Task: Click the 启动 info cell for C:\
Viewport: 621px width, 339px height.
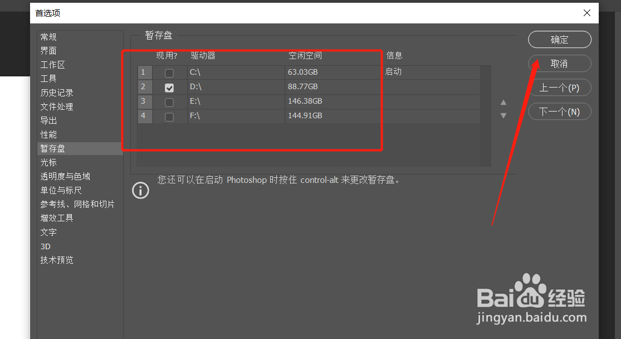Action: pos(431,72)
